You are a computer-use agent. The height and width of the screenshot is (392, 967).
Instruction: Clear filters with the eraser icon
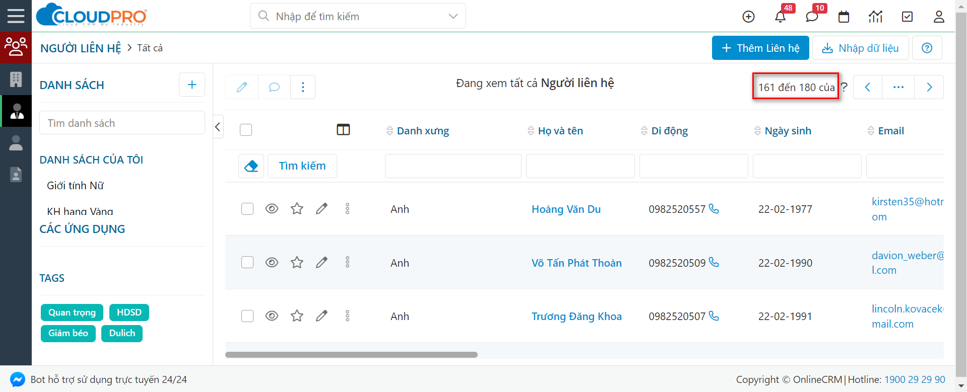[251, 166]
